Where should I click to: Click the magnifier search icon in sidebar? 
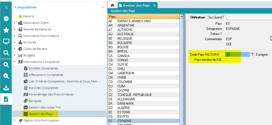6,53
